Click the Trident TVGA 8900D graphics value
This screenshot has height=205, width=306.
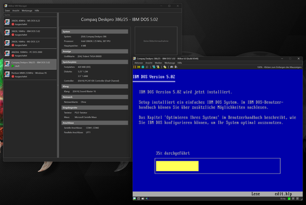[90, 56]
